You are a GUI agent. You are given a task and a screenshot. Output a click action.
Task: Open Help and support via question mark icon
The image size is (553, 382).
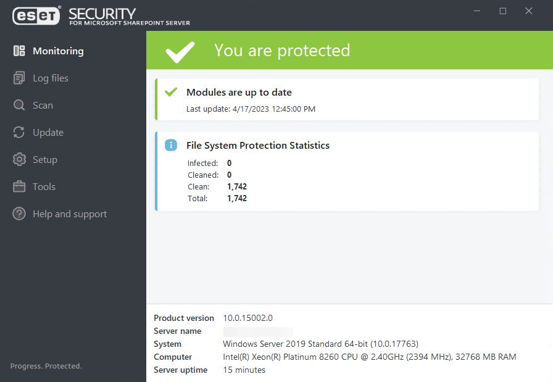pos(20,214)
